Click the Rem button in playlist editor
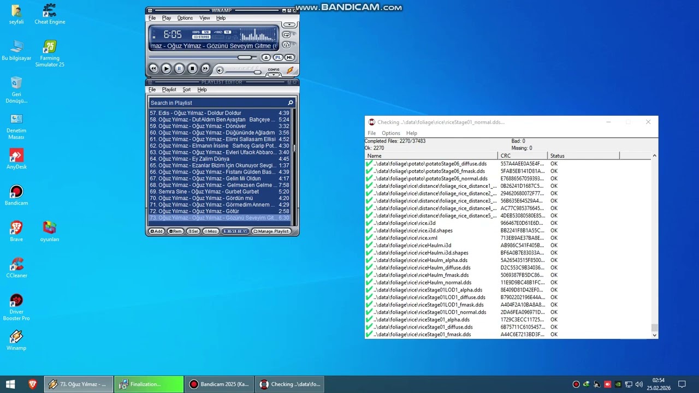 pos(175,231)
